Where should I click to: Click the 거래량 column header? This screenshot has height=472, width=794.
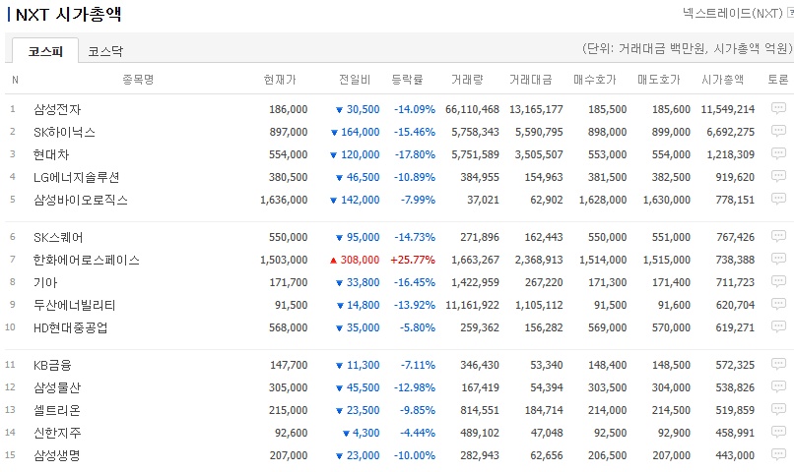(467, 80)
